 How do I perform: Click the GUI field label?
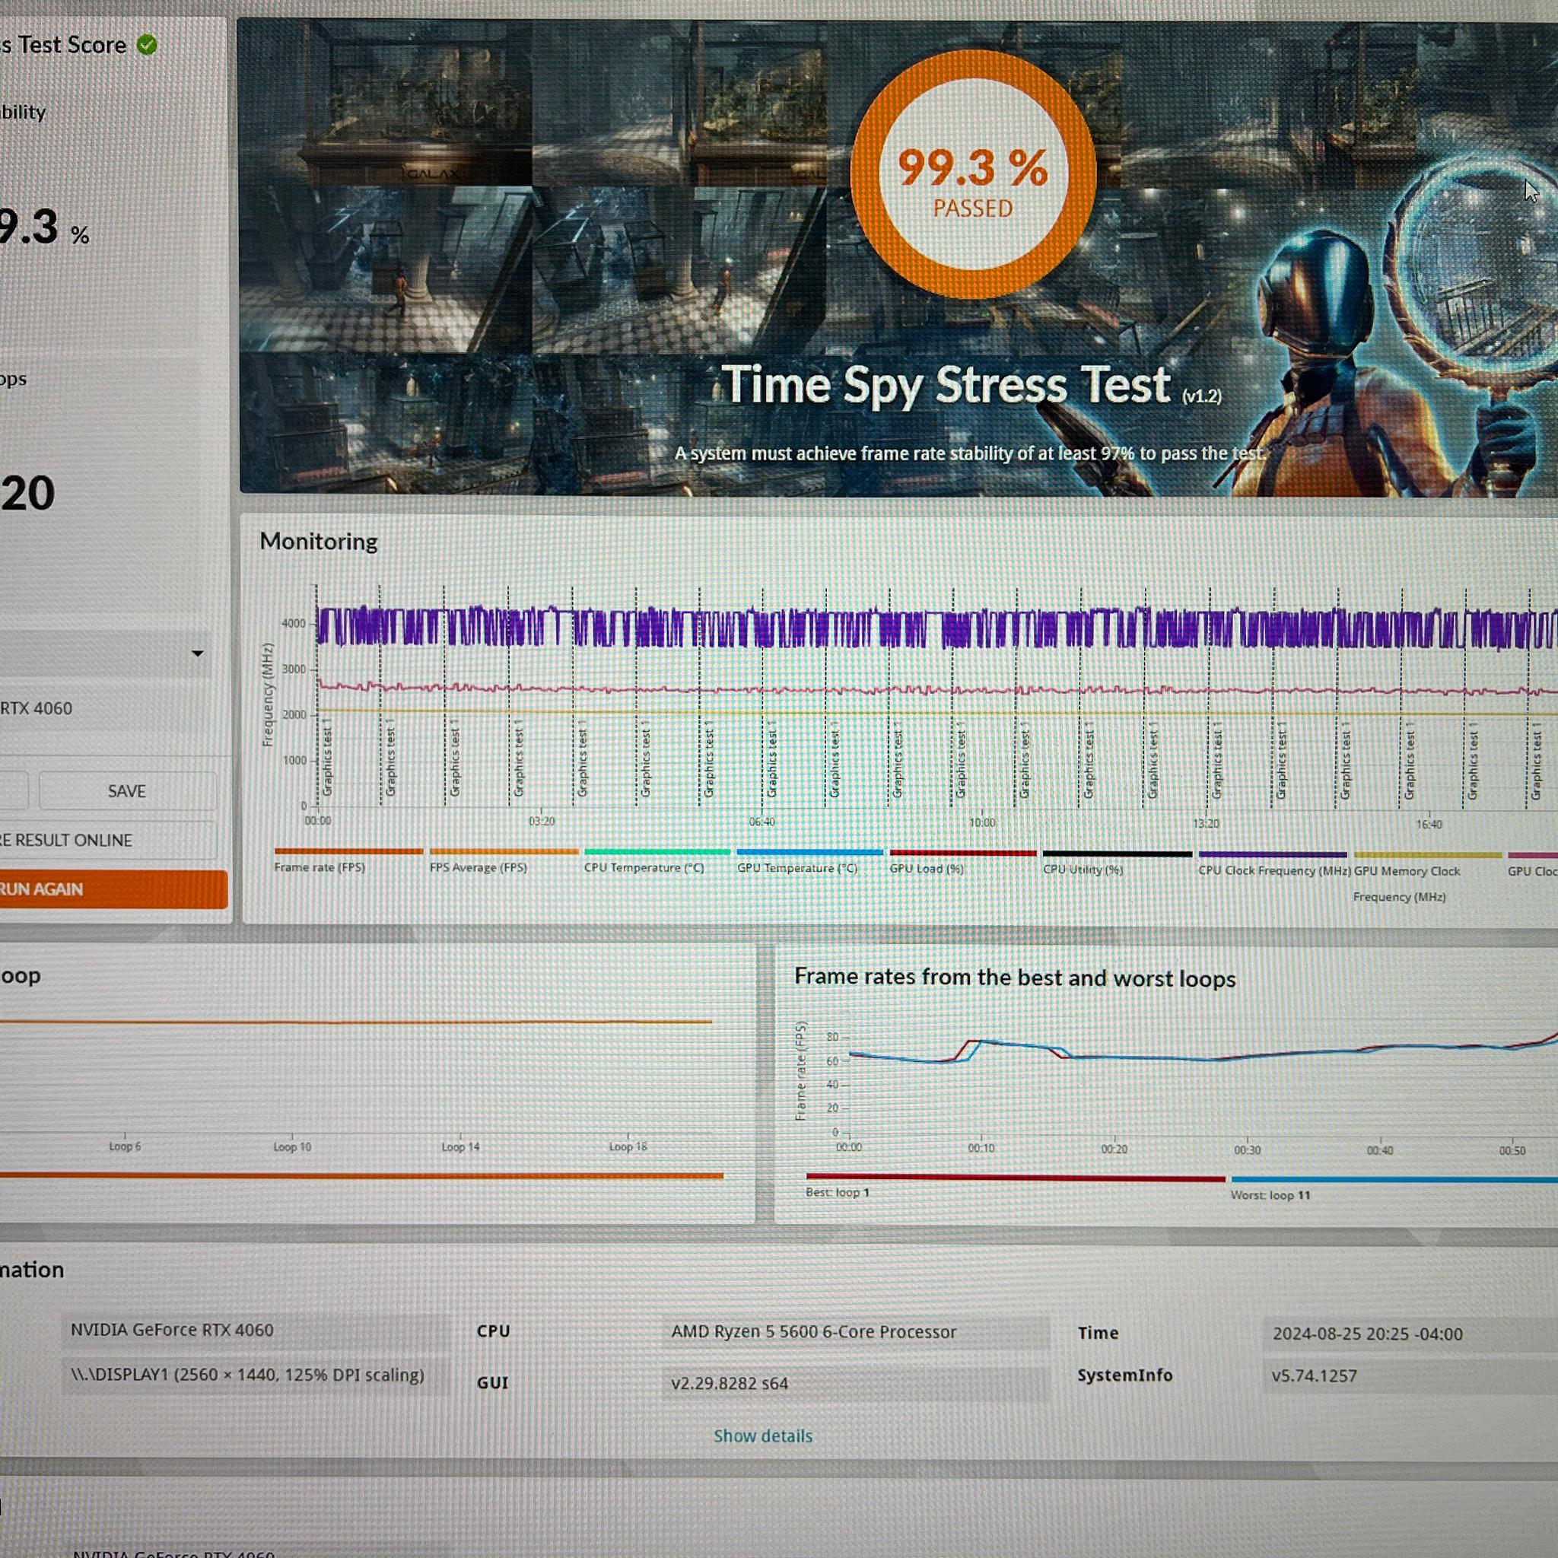click(x=492, y=1382)
